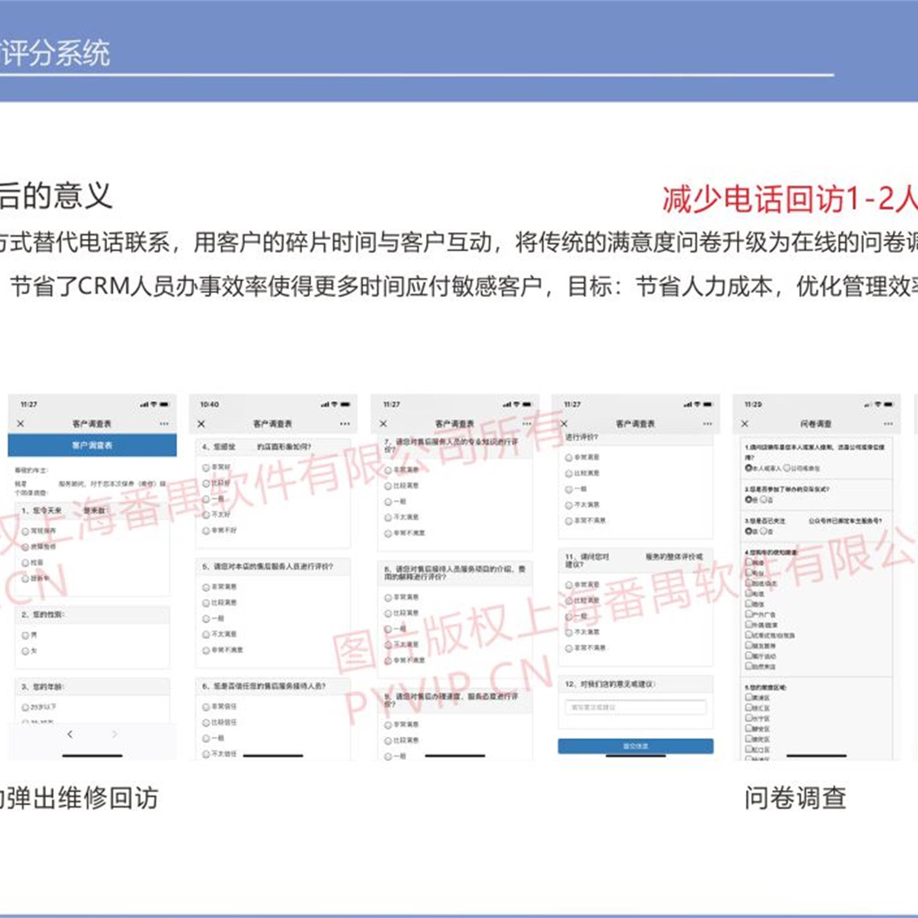Tap the forward arrow at bottom of first phone
The height and width of the screenshot is (918, 918).
(x=114, y=734)
